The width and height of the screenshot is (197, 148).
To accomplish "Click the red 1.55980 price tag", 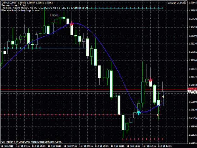I will [x=192, y=89].
